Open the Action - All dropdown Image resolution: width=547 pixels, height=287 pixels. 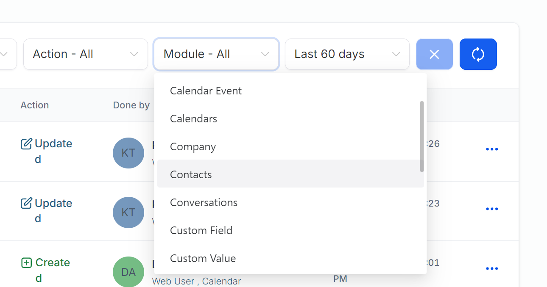pyautogui.click(x=86, y=54)
